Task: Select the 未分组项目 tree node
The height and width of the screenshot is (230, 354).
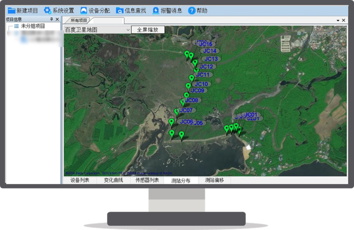Action: click(33, 26)
